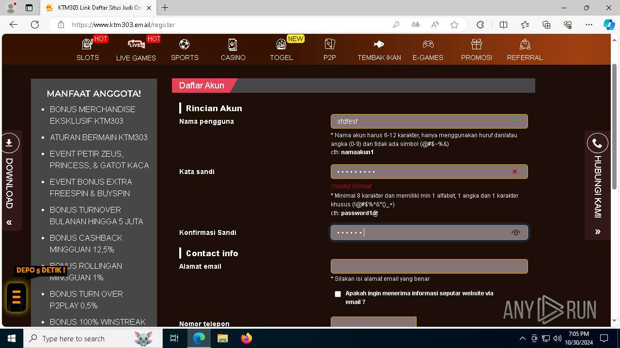Open the E-GAMES category
This screenshot has height=348, width=620.
coord(428,50)
